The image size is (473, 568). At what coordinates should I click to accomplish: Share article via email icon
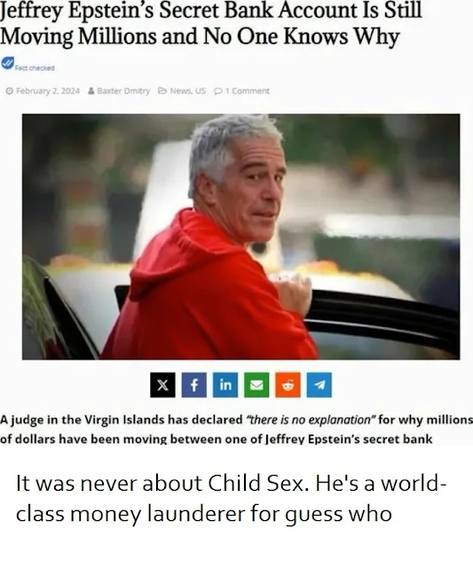[256, 384]
